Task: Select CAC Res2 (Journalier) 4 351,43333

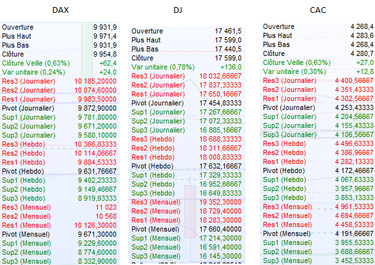Action: coord(318,90)
